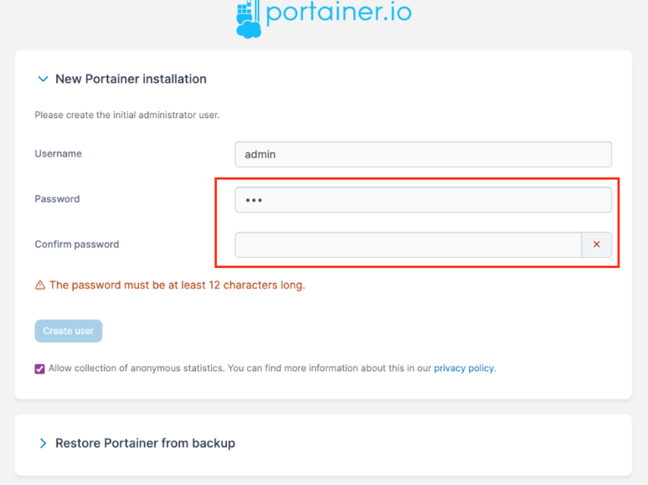Expand the Restore Portainer from backup chevron
648x485 pixels.
tap(43, 443)
